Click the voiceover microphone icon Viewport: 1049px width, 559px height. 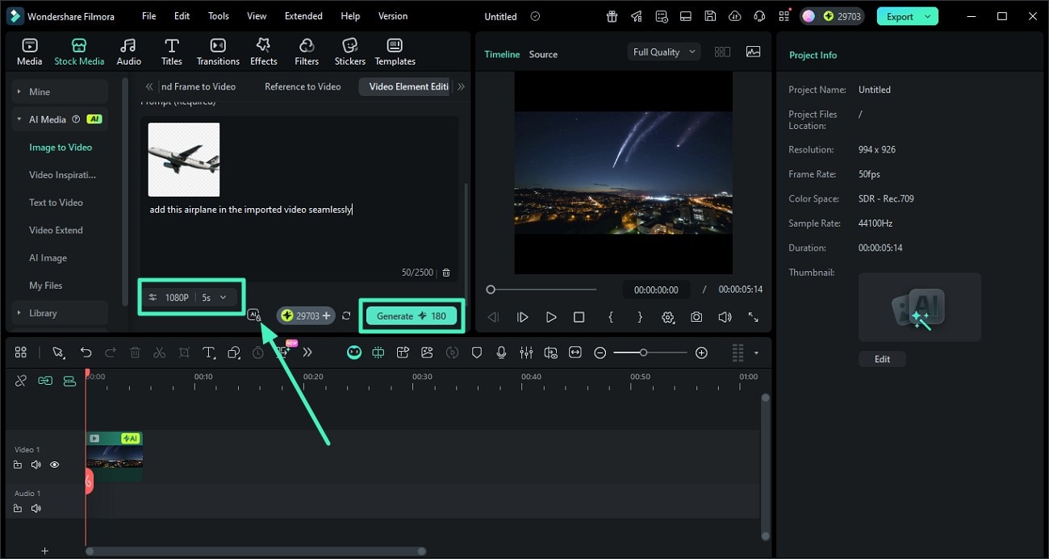tap(501, 353)
